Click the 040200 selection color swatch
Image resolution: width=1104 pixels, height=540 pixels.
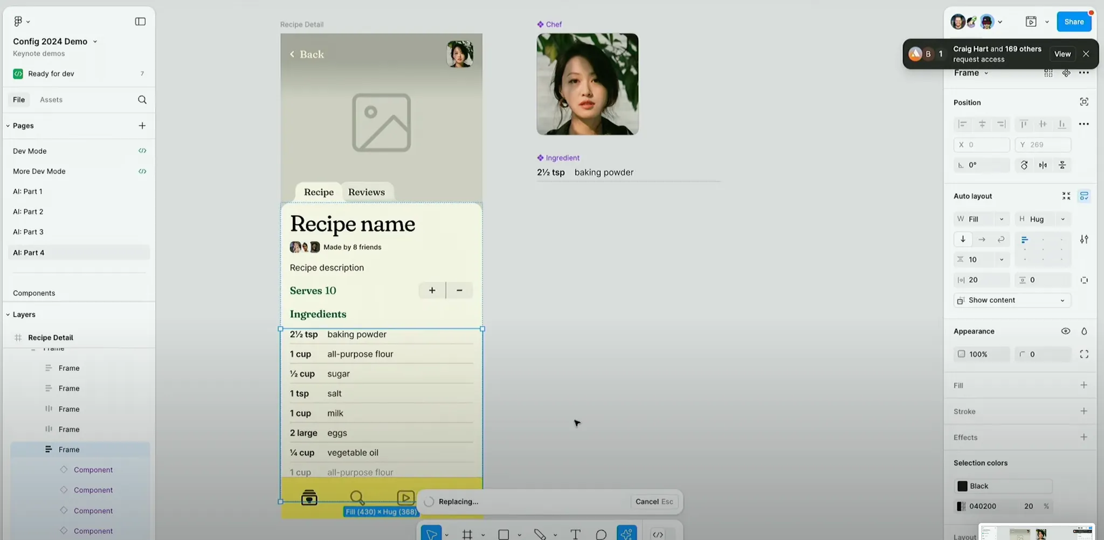(x=961, y=507)
